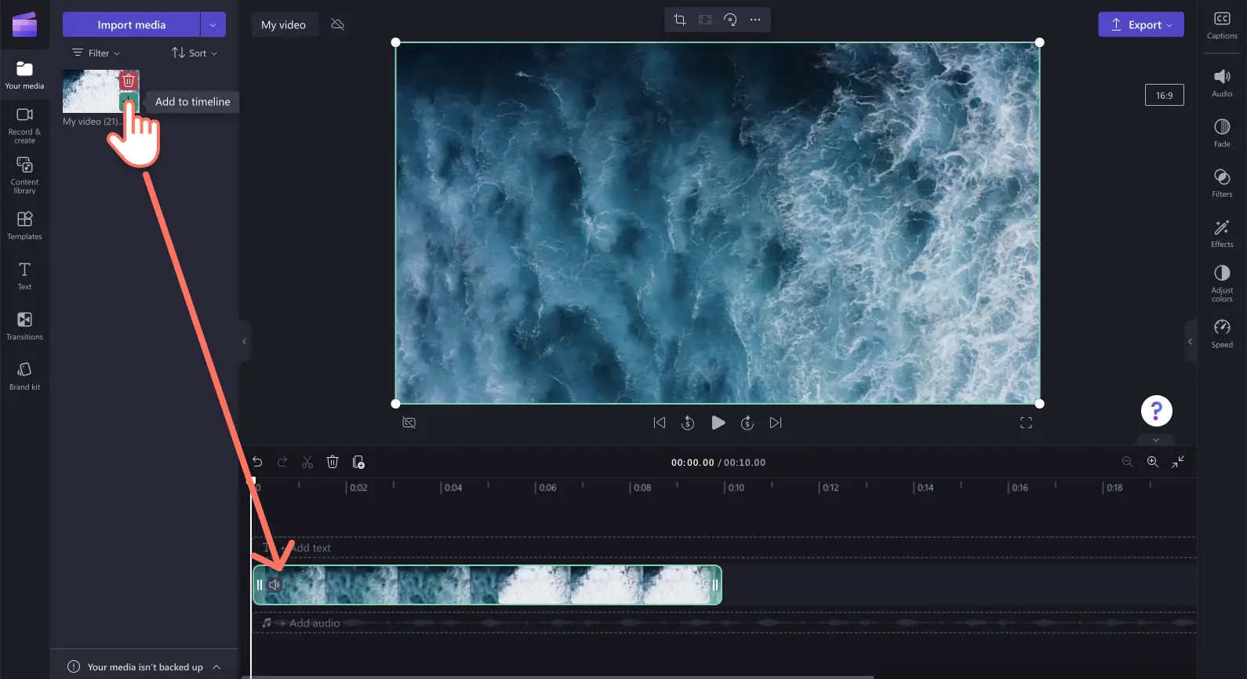Change the 16:9 aspect ratio
This screenshot has width=1247, height=679.
coord(1164,95)
